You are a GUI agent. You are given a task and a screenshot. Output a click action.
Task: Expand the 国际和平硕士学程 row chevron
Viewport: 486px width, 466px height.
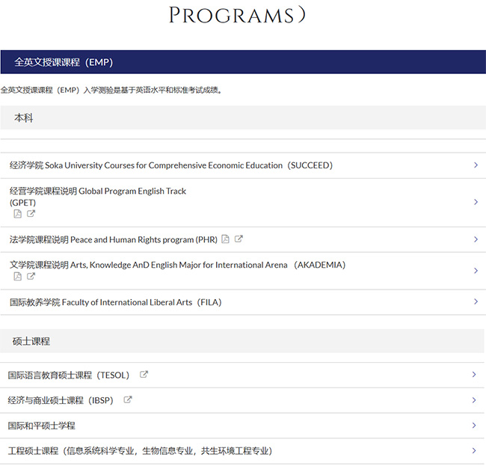click(474, 425)
